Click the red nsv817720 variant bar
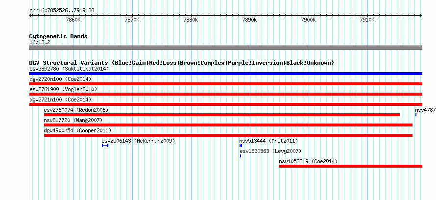Image resolution: width=436 pixels, height=200 pixels. pyautogui.click(x=228, y=125)
